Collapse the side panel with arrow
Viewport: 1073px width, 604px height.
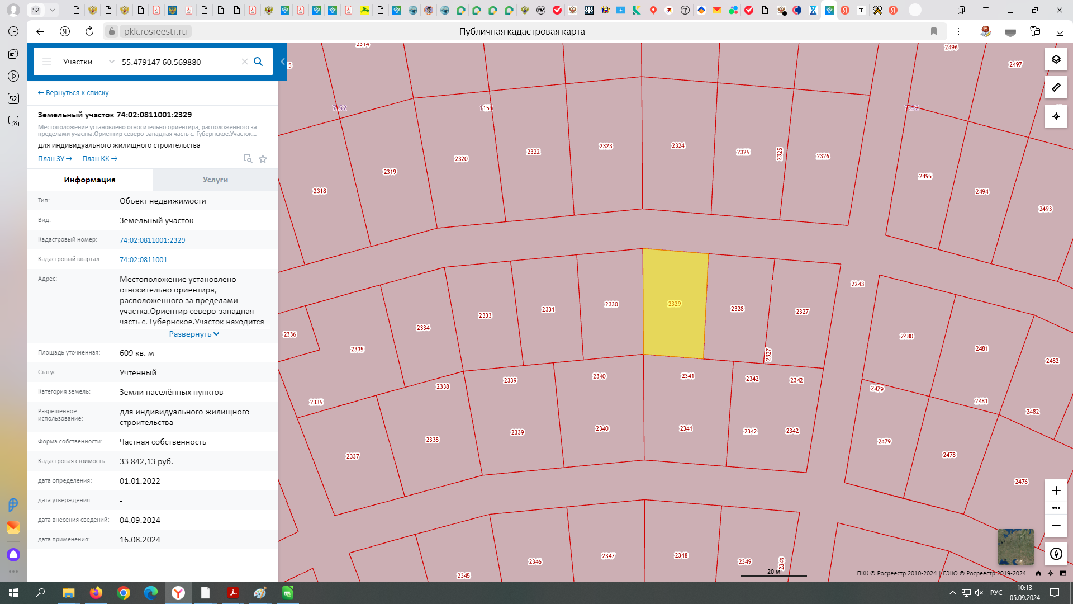click(x=283, y=62)
